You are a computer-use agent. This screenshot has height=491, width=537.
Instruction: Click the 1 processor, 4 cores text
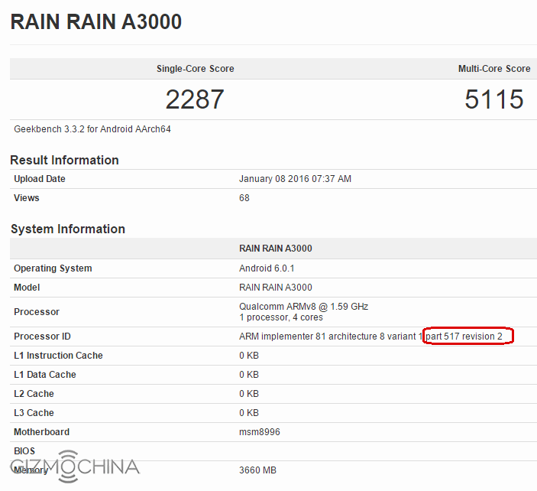(x=281, y=317)
